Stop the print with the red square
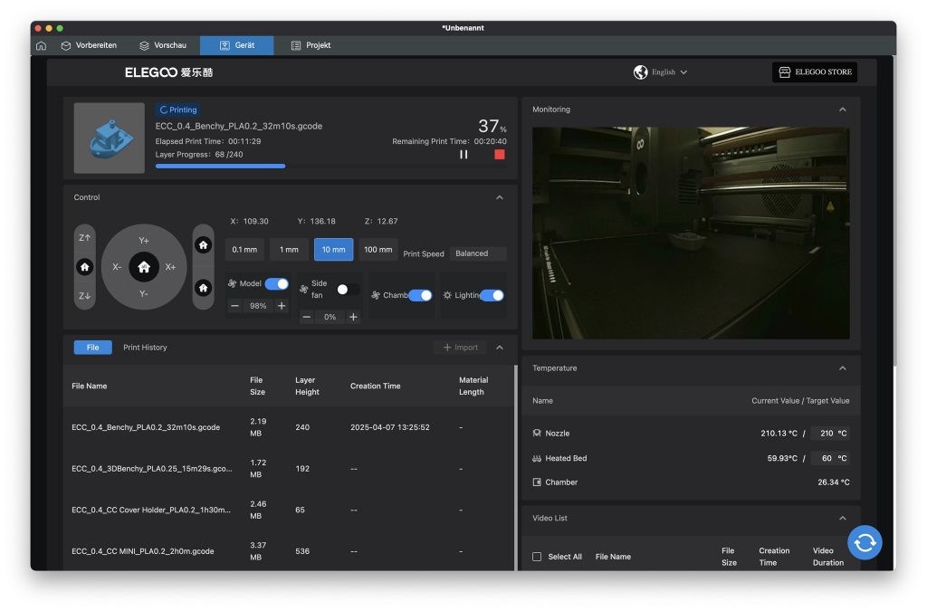 500,155
